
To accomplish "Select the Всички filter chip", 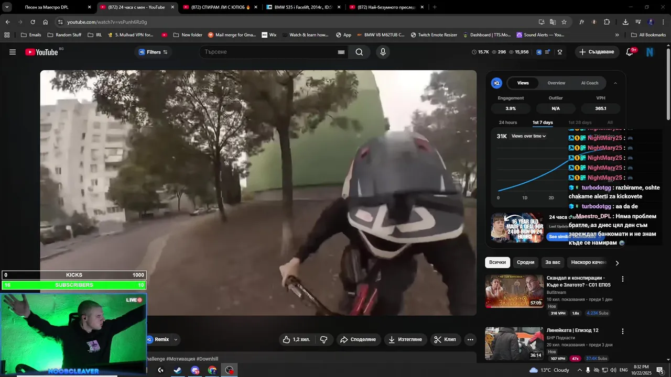I will point(497,262).
